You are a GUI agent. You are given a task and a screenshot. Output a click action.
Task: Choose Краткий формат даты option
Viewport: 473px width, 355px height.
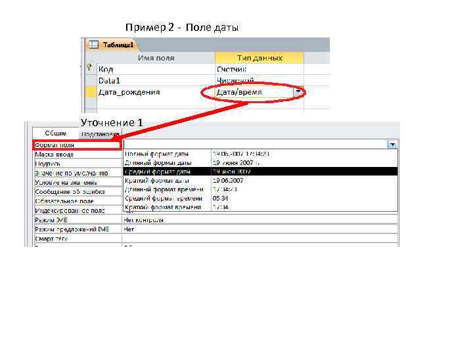click(260, 181)
